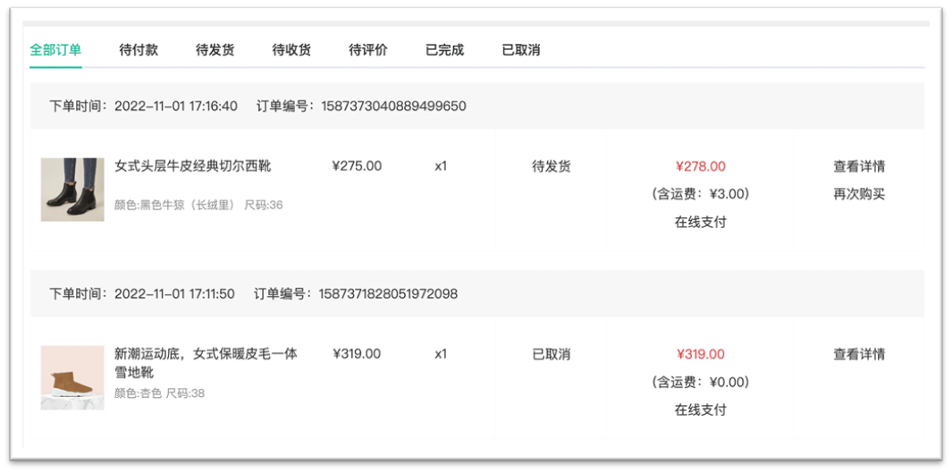
Task: Click 查看详情 for the ¥278.00 order
Action: (859, 166)
